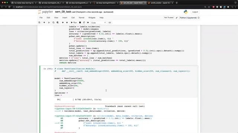This screenshot has height=133, width=238.
Task: Switch to the fourth browser tab
Action: click(x=106, y=3)
